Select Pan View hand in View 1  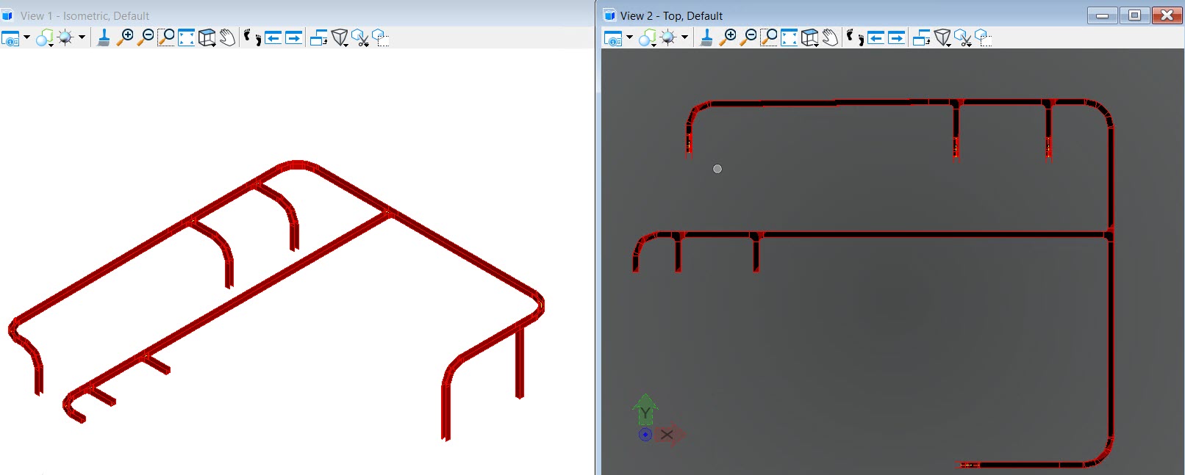[x=227, y=38]
